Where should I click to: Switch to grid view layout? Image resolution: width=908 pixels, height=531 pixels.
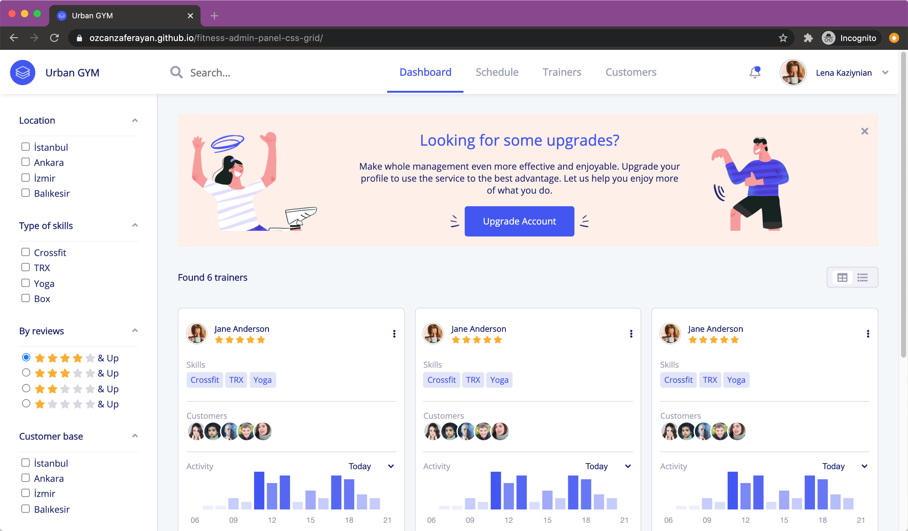click(842, 277)
